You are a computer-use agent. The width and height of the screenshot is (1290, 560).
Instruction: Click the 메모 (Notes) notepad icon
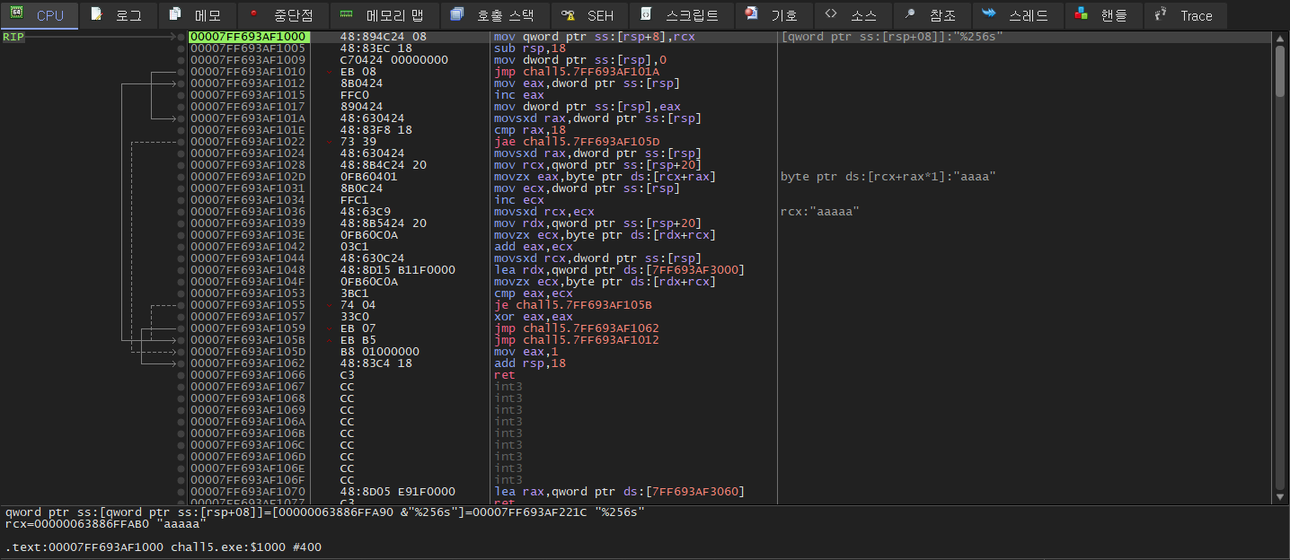pyautogui.click(x=176, y=15)
